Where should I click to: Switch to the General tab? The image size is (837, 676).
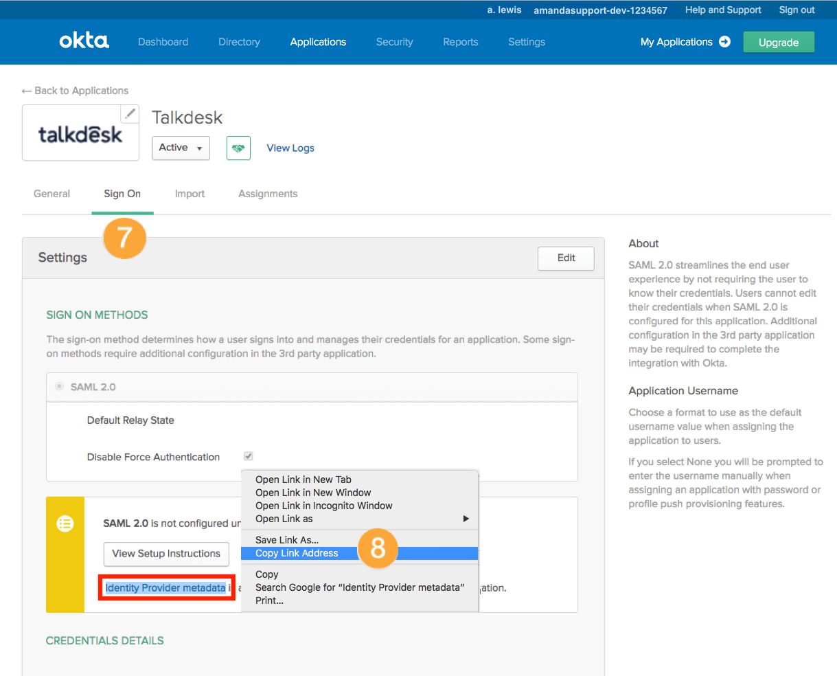tap(52, 194)
